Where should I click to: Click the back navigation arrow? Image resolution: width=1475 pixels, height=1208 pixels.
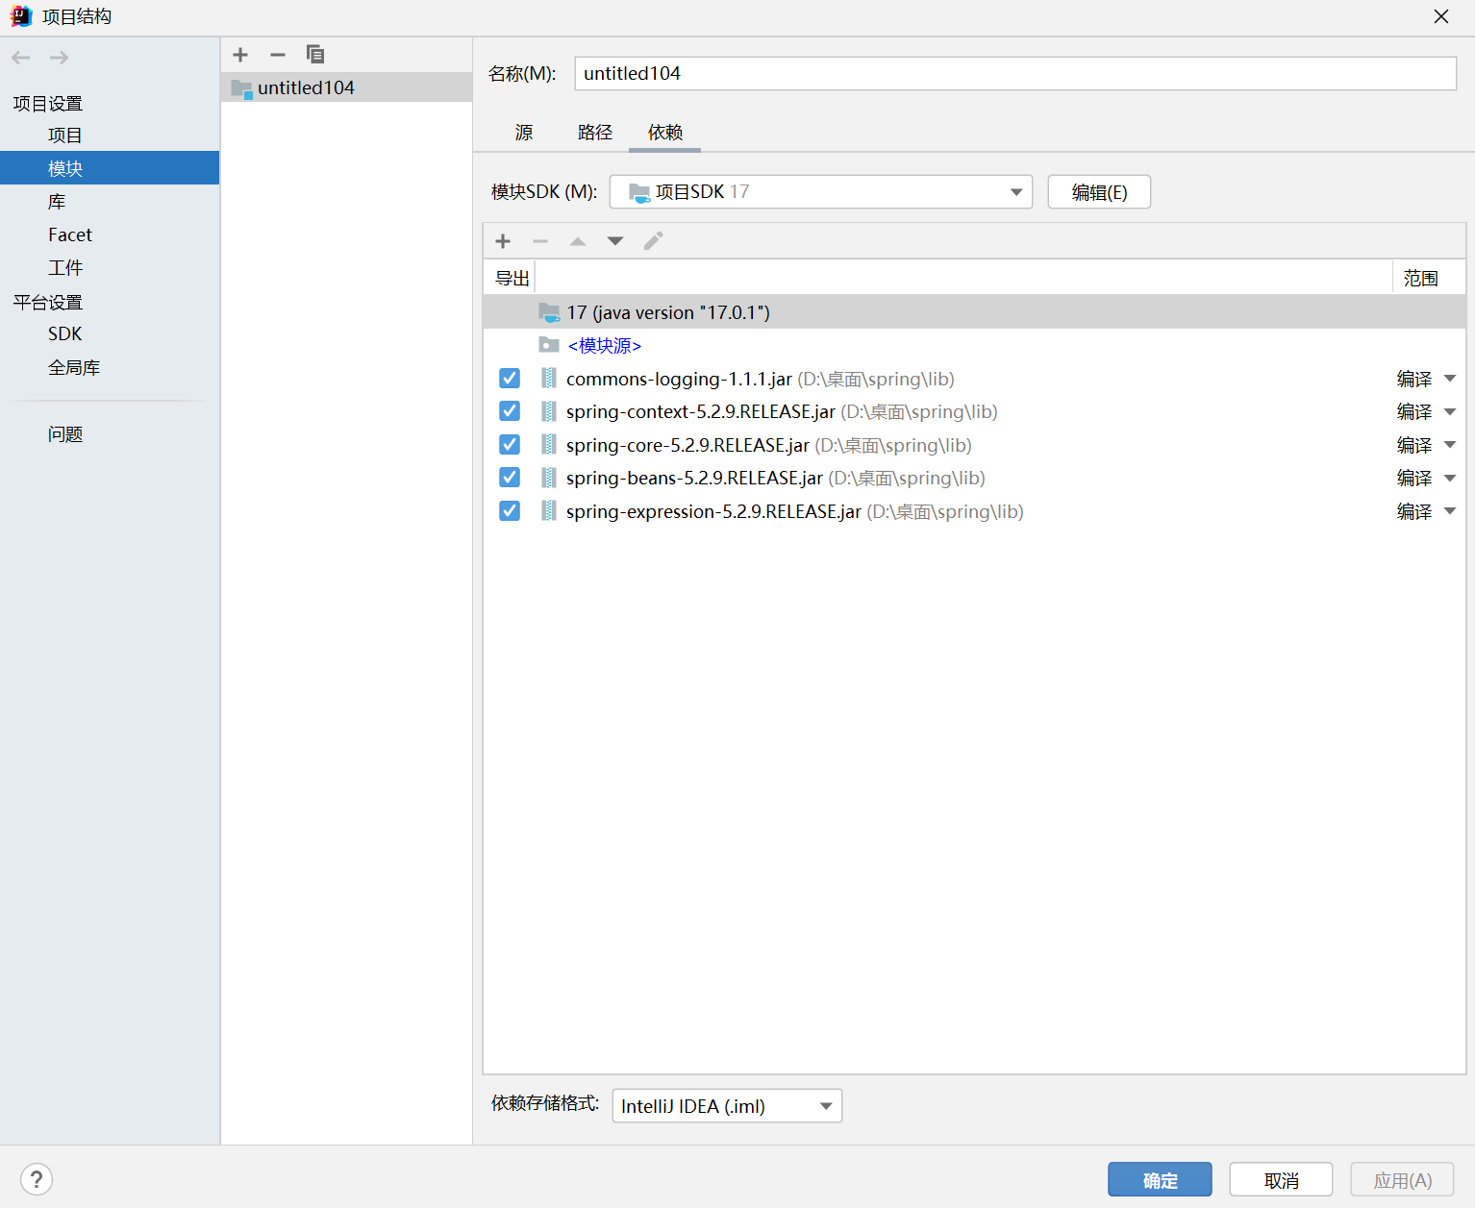(x=21, y=58)
